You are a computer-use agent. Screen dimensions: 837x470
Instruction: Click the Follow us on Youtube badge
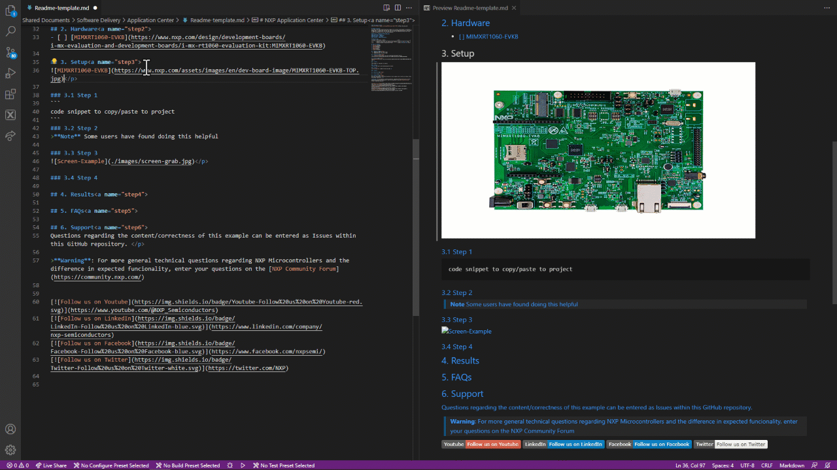[x=481, y=445]
